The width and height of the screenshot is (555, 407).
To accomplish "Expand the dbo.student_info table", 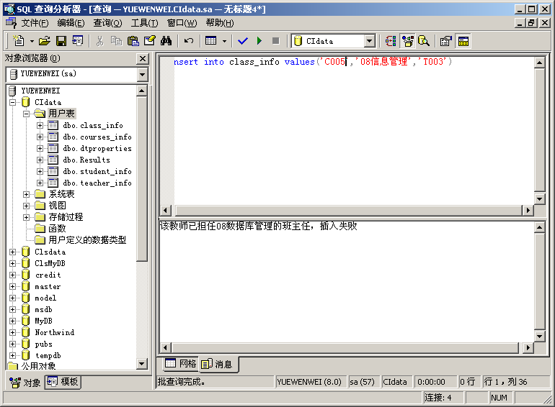I will coord(40,172).
